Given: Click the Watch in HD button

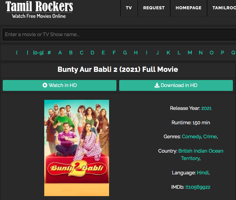Looking at the screenshot, I should tap(60, 85).
